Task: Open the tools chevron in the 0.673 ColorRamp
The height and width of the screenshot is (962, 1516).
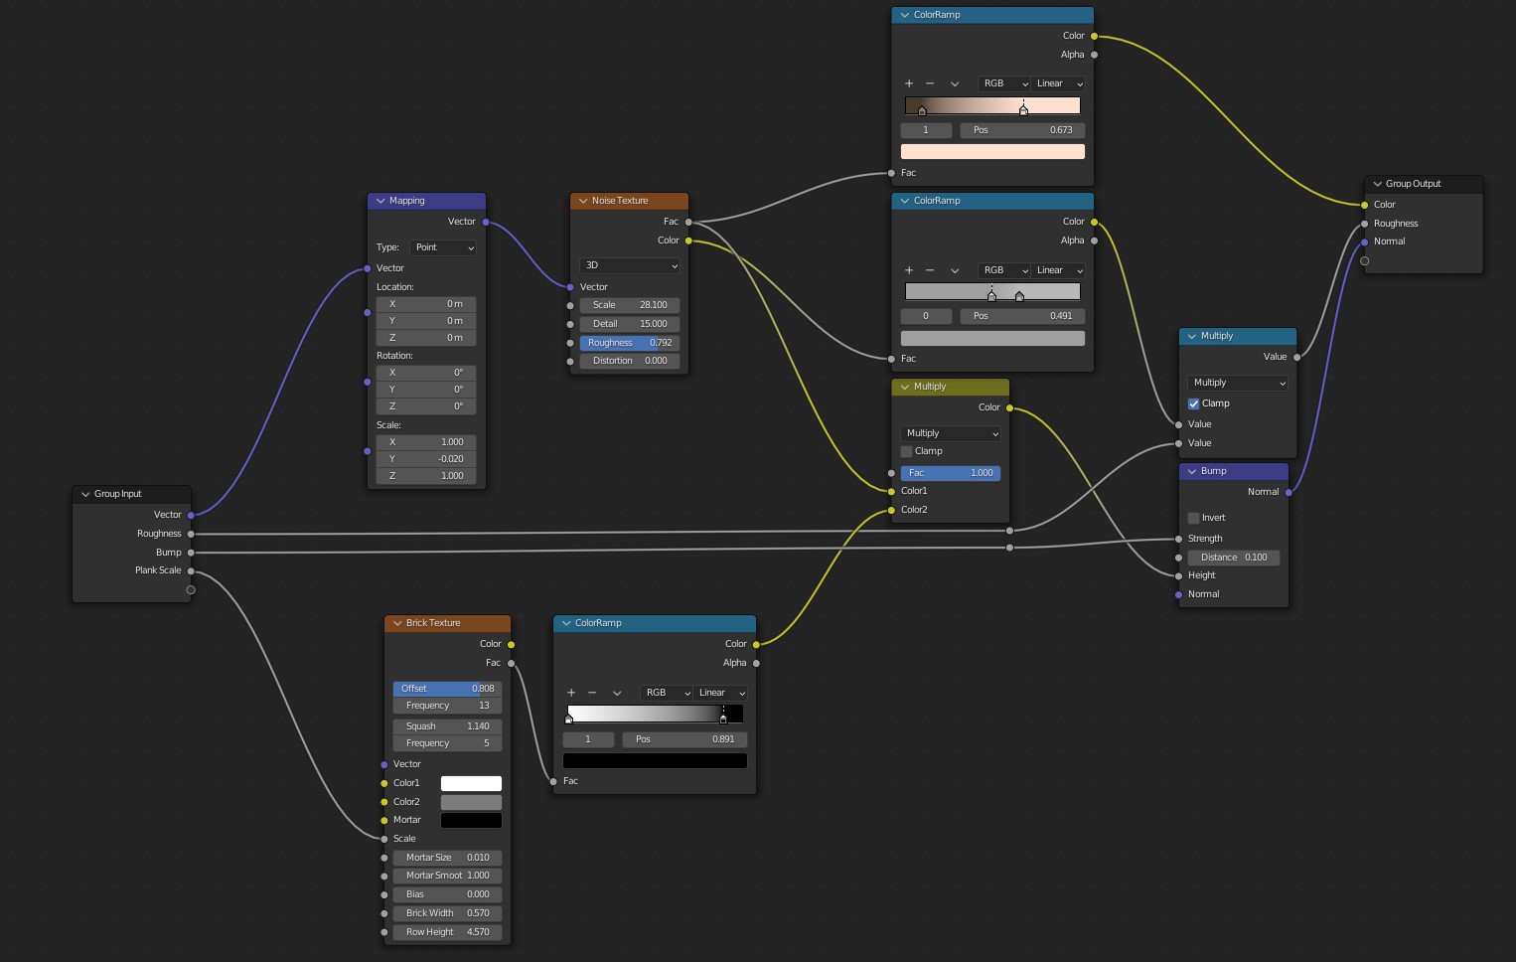Action: click(x=955, y=83)
